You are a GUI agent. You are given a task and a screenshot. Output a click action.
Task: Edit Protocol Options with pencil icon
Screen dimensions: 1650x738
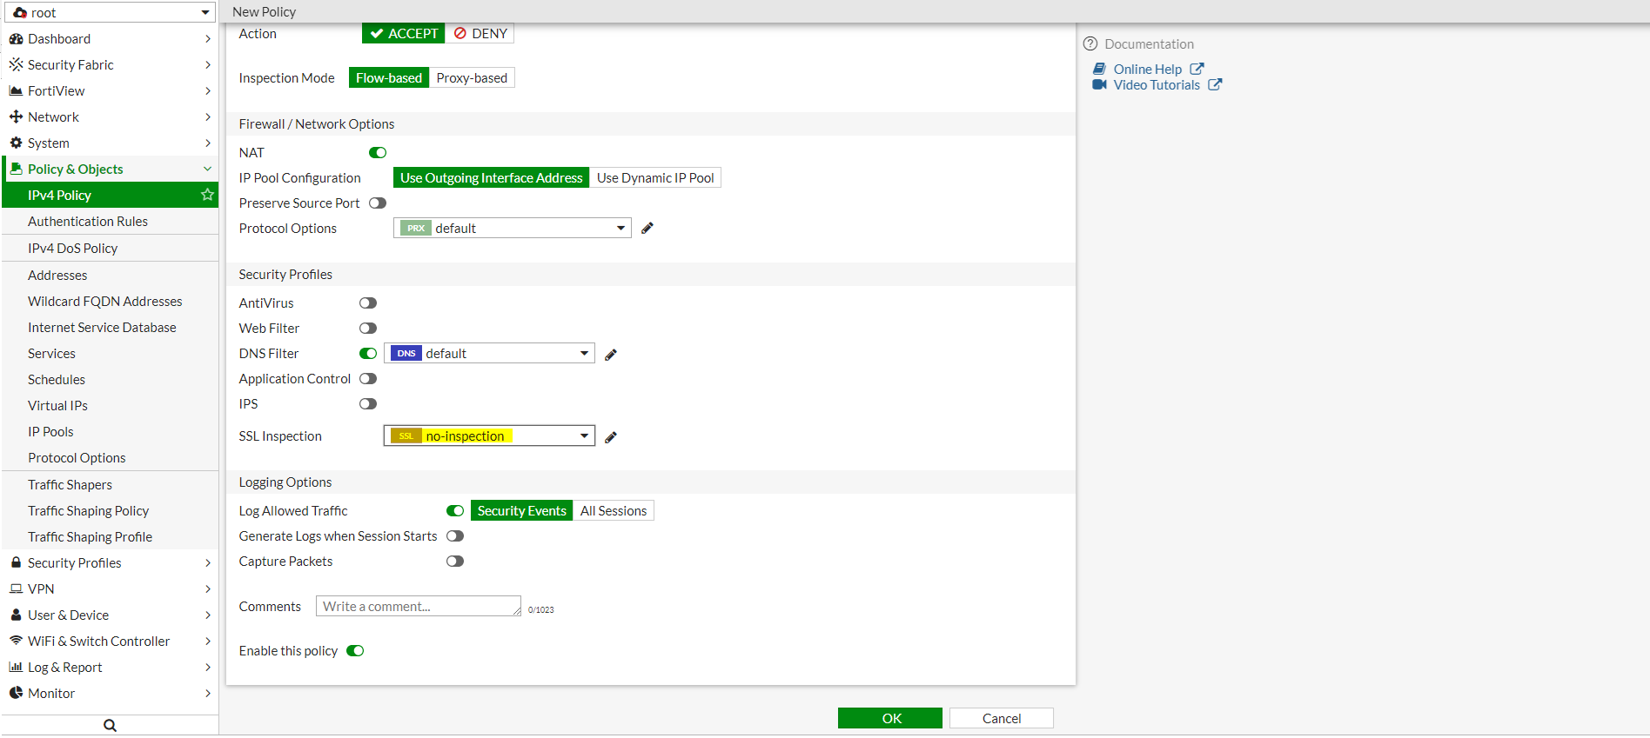647,229
